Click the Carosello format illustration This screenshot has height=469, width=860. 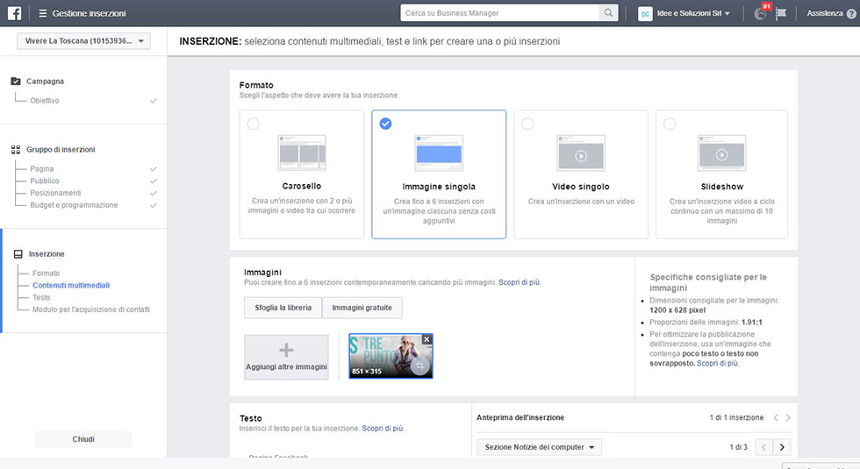[302, 153]
